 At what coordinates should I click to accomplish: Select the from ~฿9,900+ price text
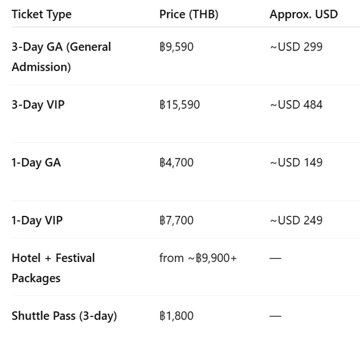coord(198,258)
